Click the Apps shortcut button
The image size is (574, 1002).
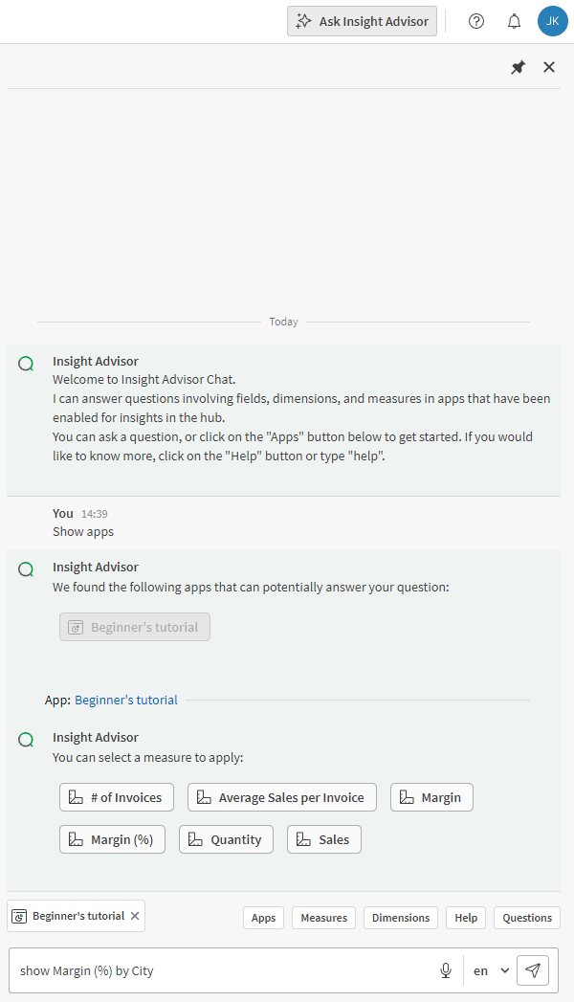tap(263, 918)
